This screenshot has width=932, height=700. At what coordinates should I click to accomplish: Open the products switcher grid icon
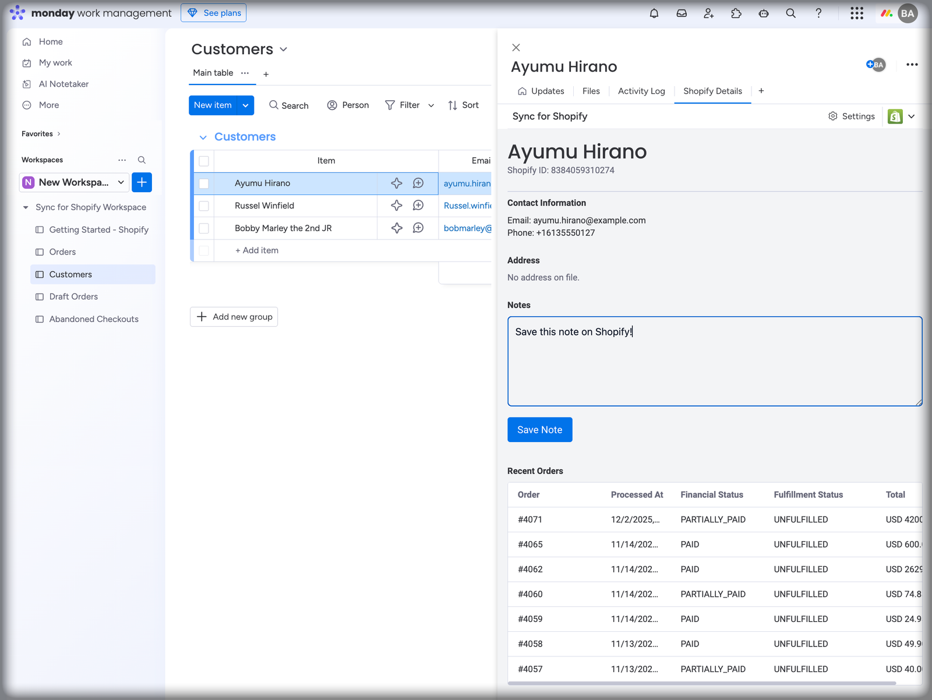click(x=856, y=13)
